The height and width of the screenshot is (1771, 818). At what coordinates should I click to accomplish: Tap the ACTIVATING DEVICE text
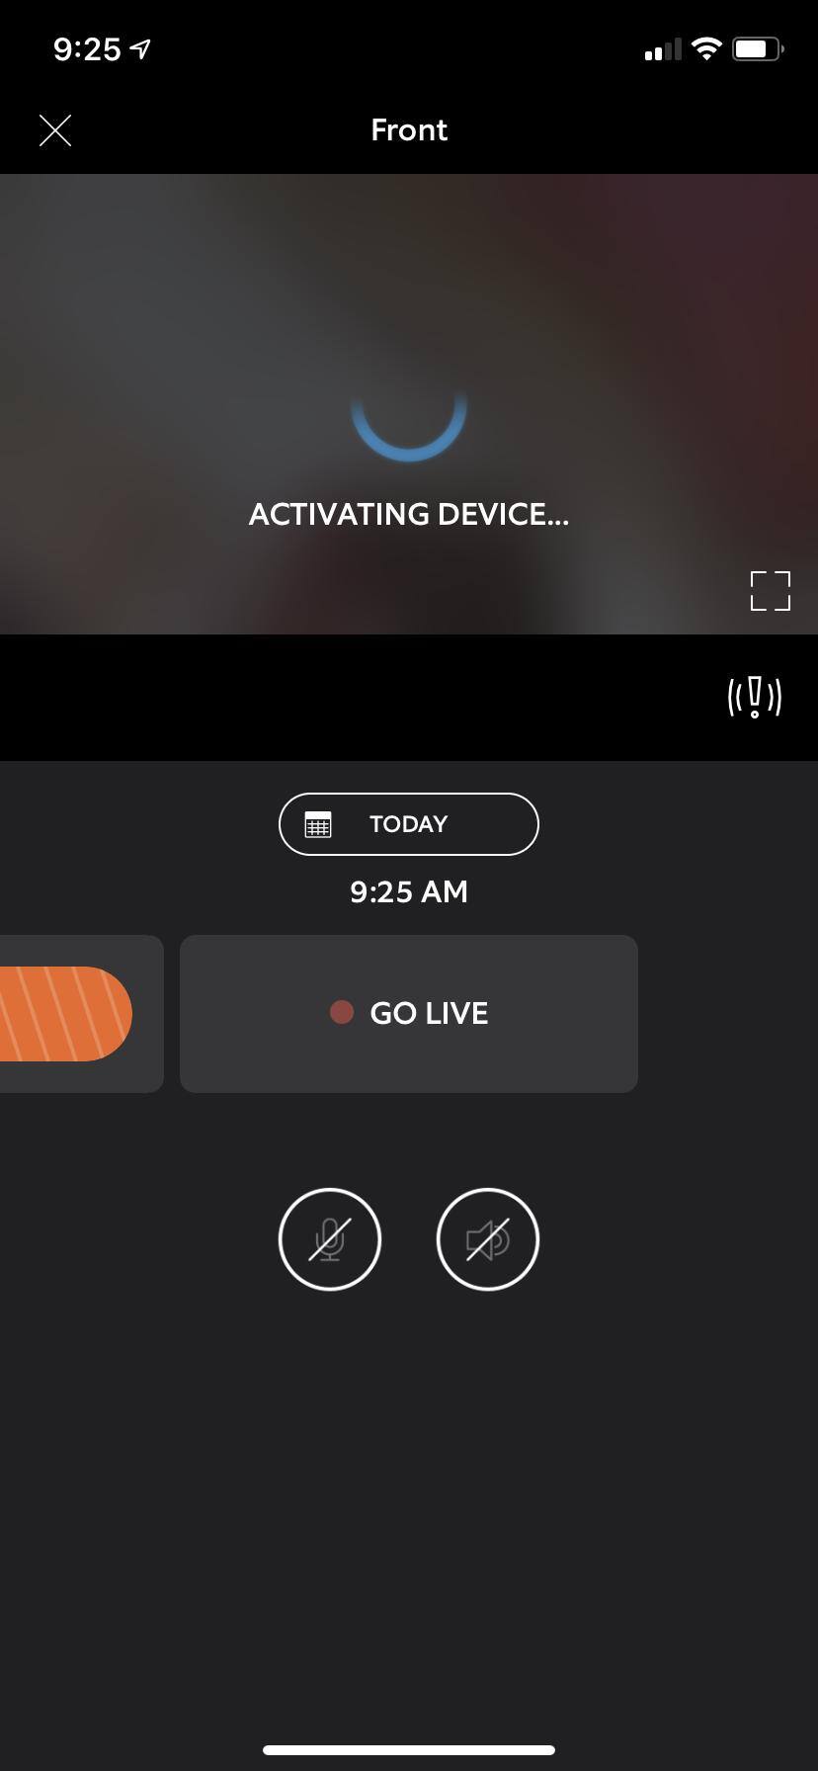pos(409,514)
